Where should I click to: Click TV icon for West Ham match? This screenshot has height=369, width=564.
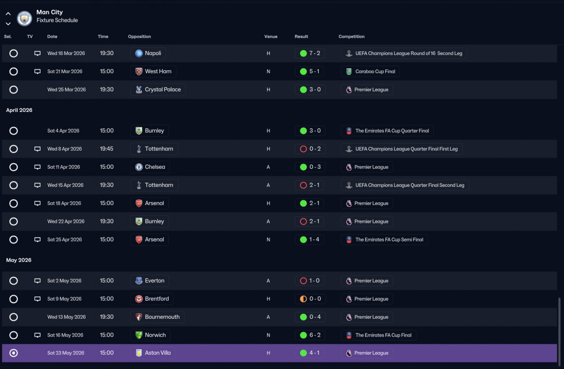pyautogui.click(x=37, y=71)
